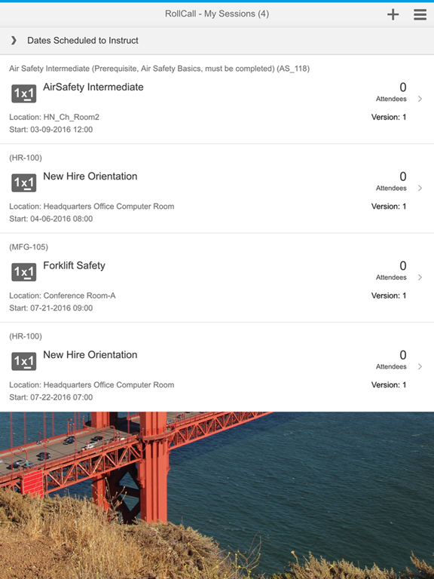Open Forklift Safety session chevron

tap(420, 277)
